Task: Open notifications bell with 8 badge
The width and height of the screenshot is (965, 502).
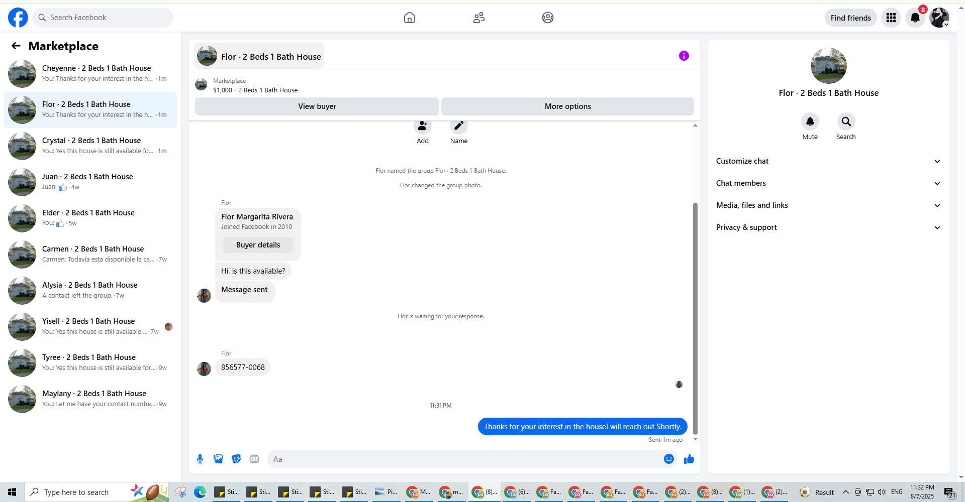Action: [x=915, y=18]
